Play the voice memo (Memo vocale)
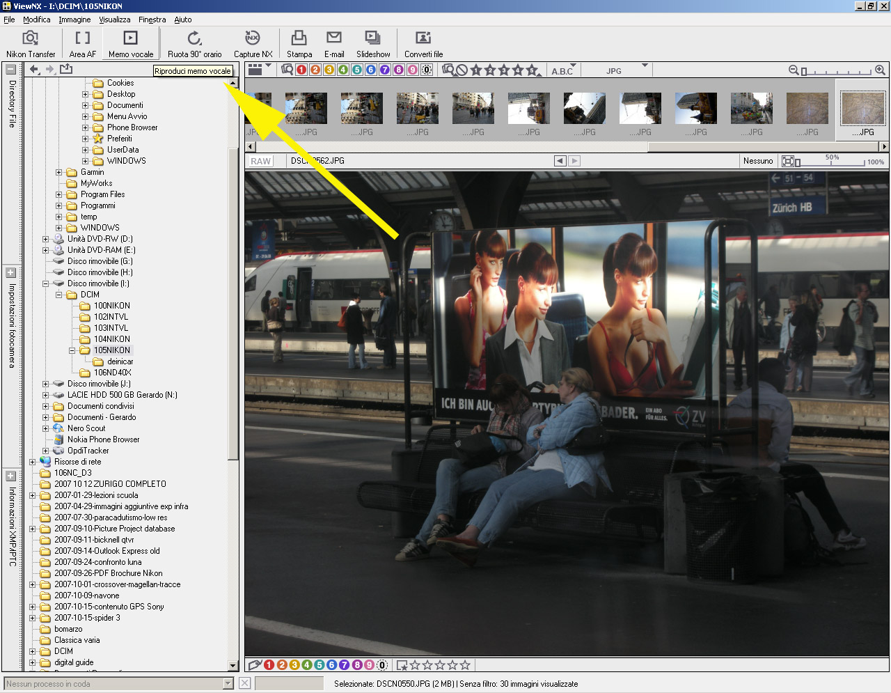This screenshot has width=891, height=693. pos(131,44)
